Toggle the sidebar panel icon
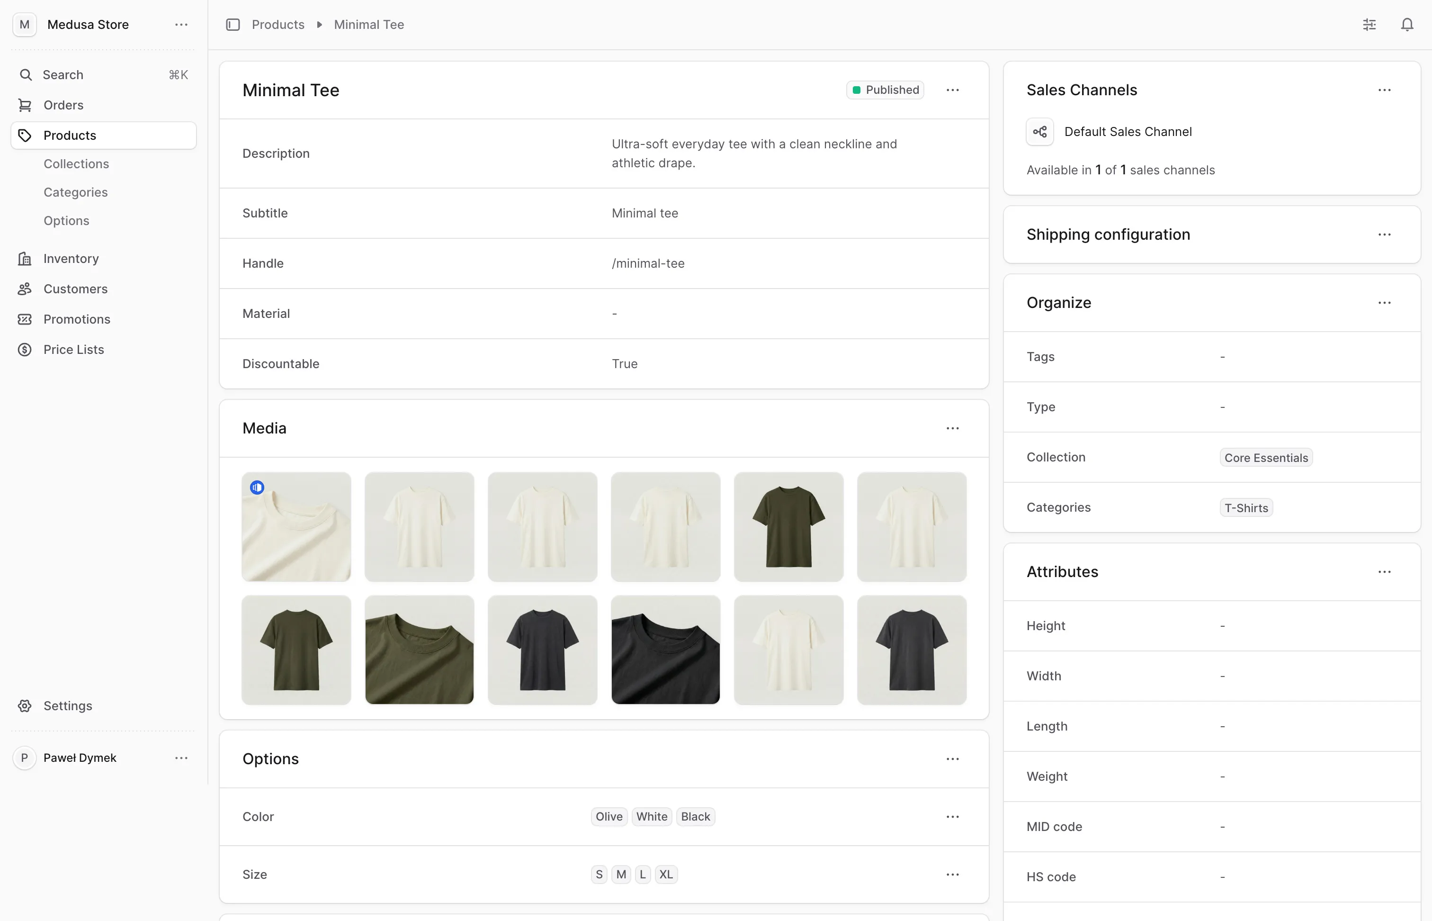1432x921 pixels. pos(233,25)
